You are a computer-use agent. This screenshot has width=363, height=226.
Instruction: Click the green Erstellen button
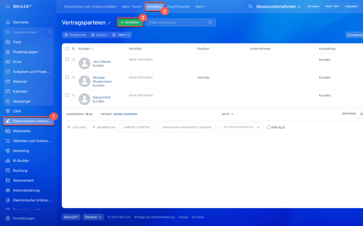(130, 22)
